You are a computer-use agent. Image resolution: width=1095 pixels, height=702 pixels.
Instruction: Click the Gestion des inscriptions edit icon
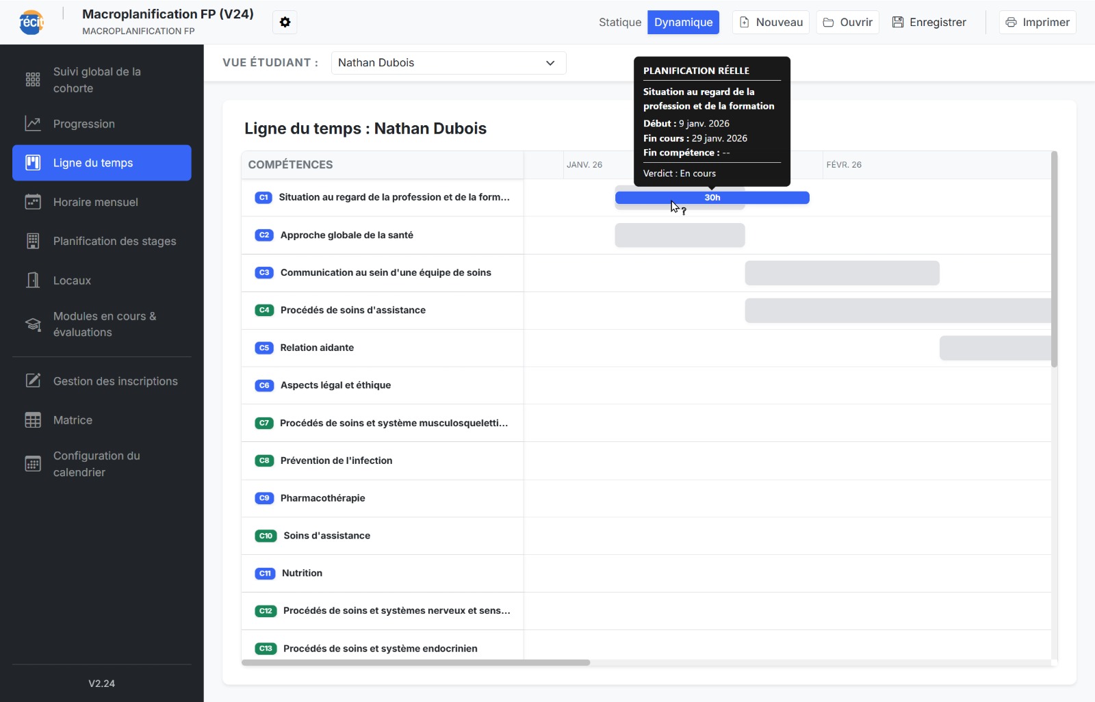[x=33, y=381]
